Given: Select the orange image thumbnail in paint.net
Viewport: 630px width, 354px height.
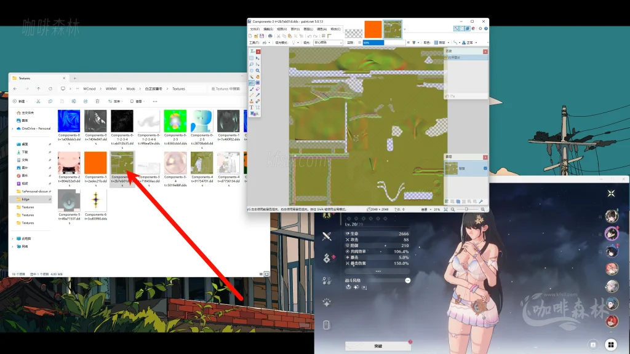Looking at the screenshot, I should 373,29.
